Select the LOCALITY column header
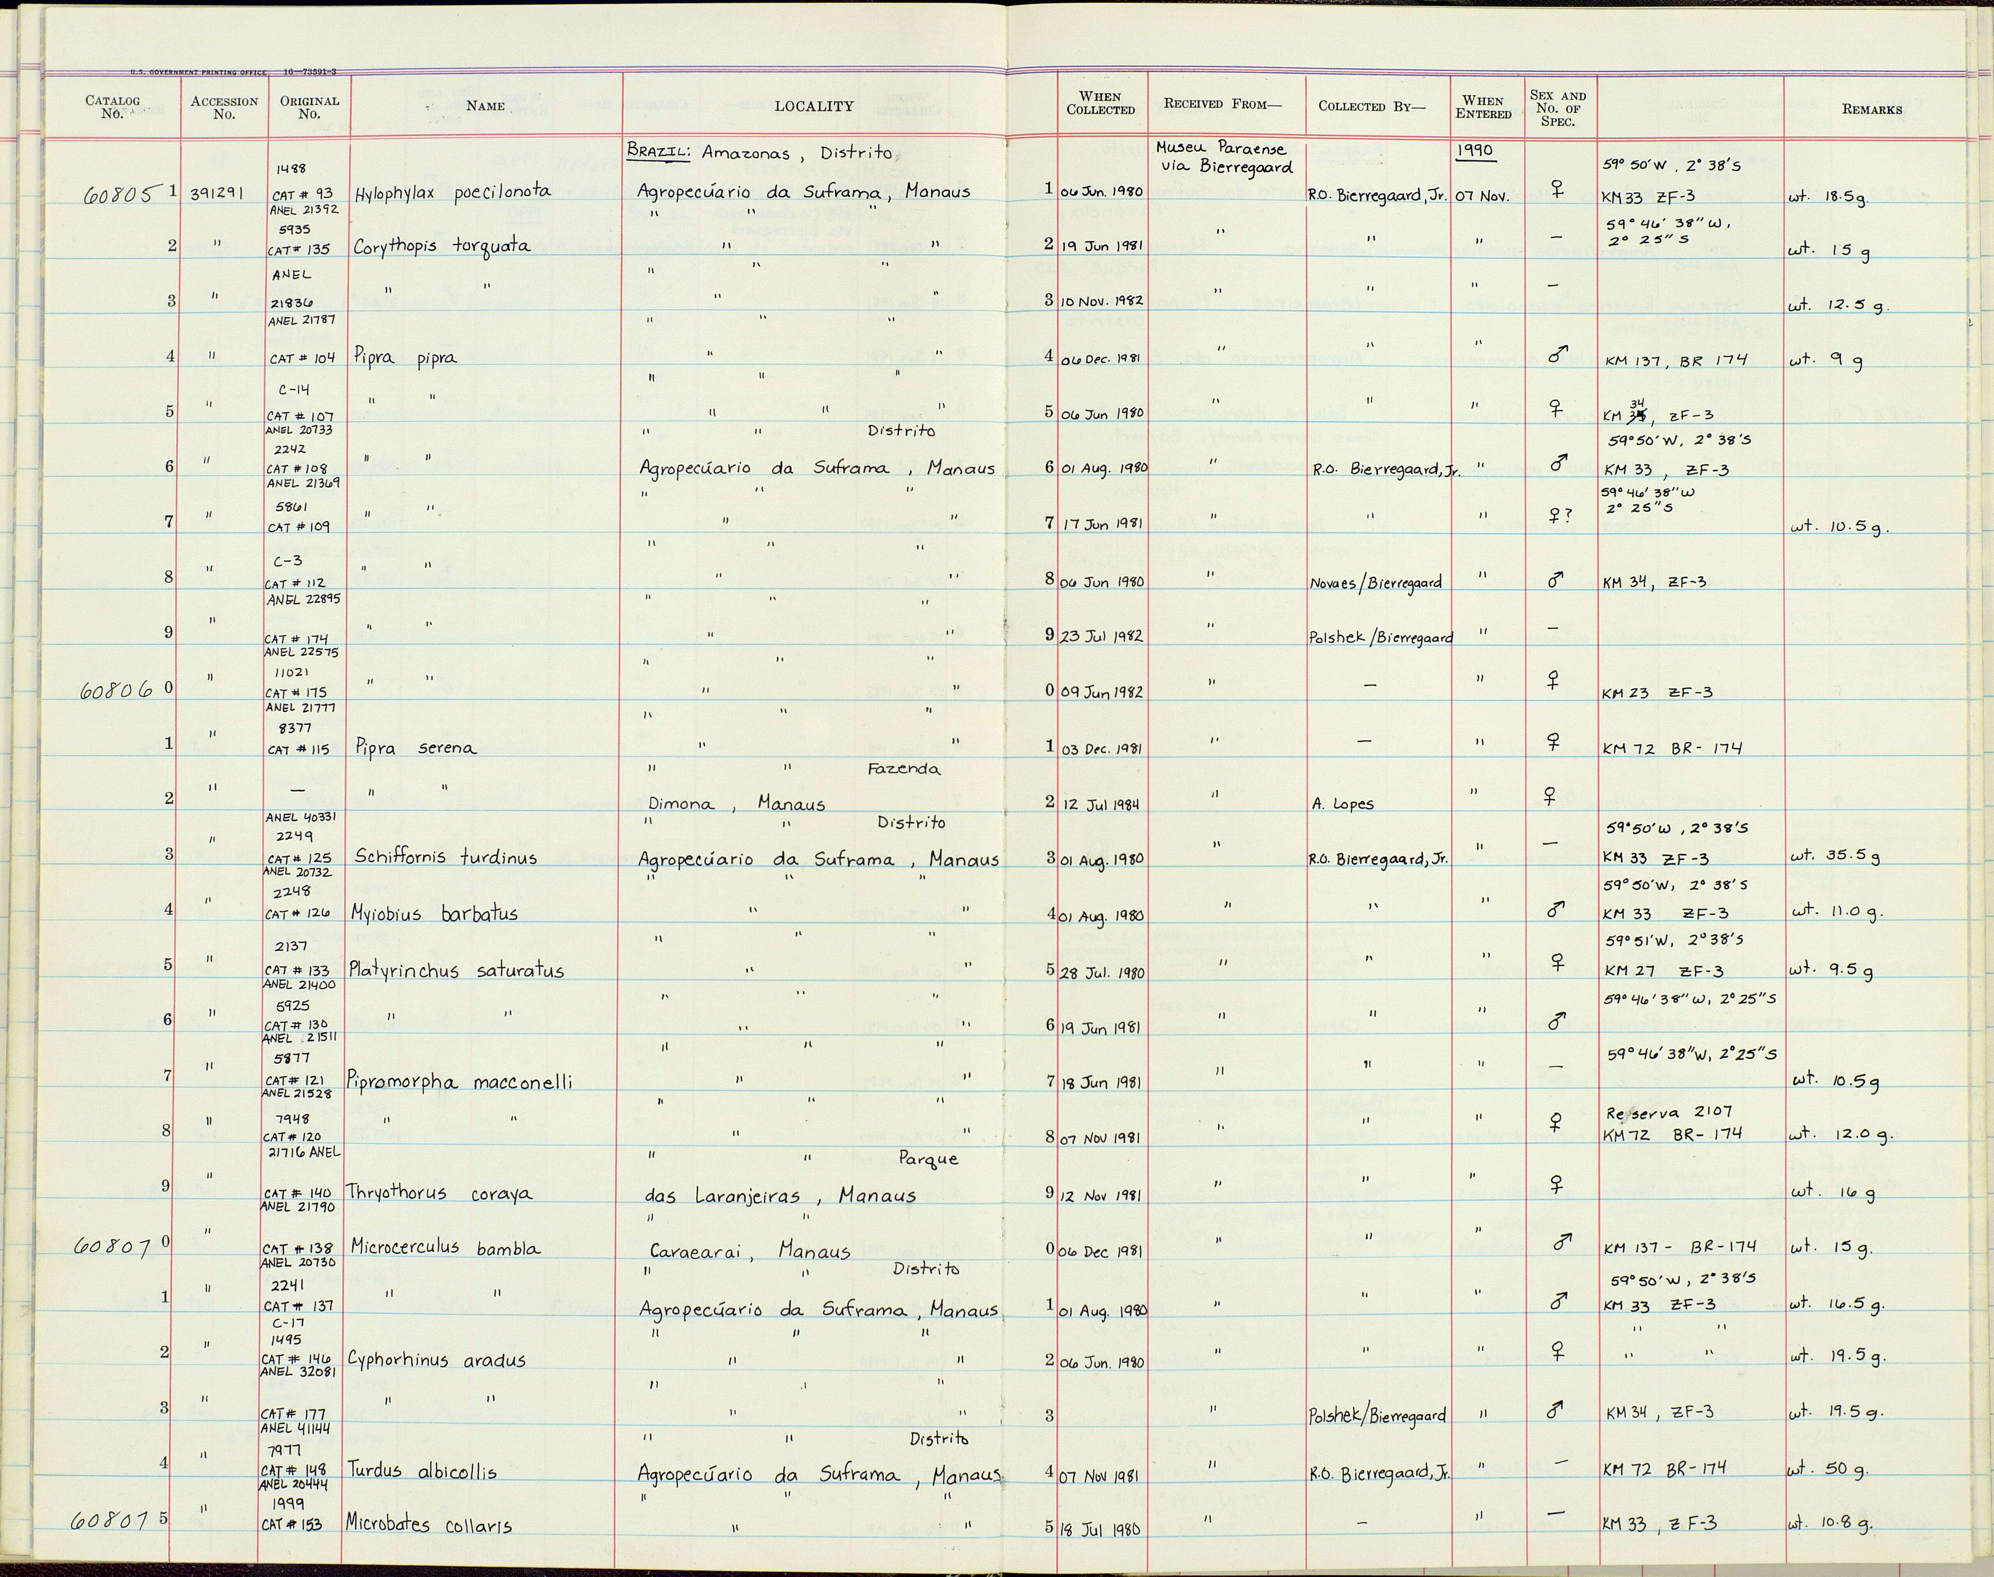The height and width of the screenshot is (1577, 1994). 814,106
